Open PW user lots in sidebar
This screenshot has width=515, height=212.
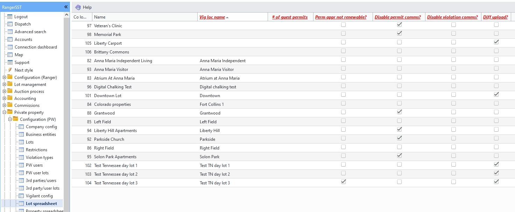point(37,173)
